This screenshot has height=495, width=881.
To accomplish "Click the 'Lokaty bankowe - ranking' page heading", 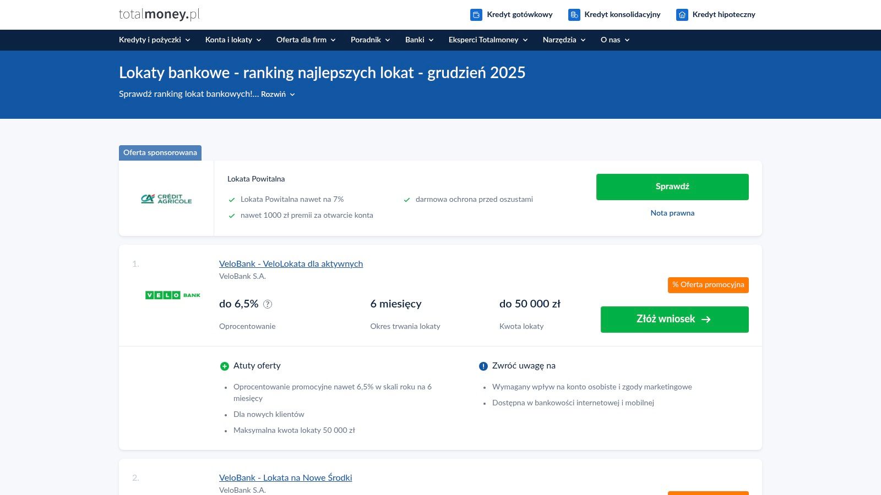I will click(322, 73).
